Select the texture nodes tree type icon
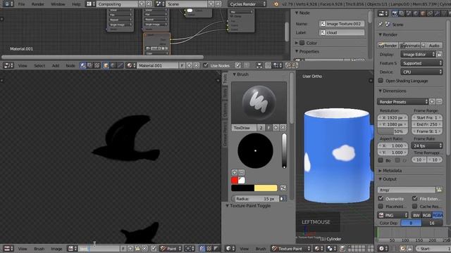 pos(97,65)
